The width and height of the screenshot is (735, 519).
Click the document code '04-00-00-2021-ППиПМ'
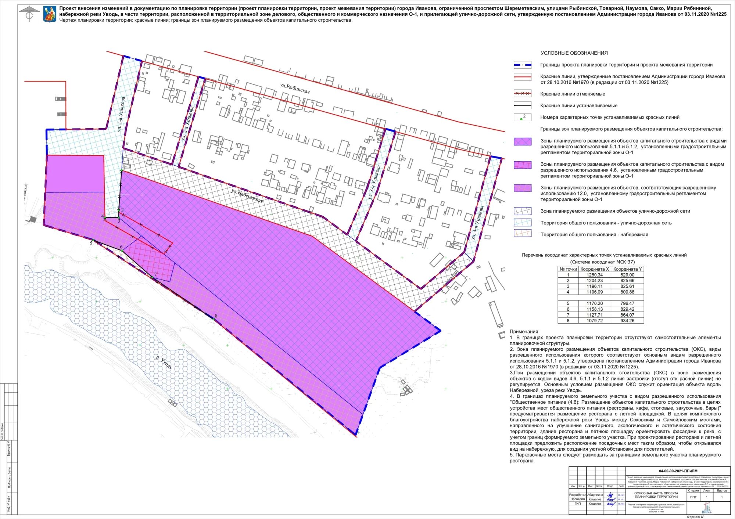(x=678, y=471)
